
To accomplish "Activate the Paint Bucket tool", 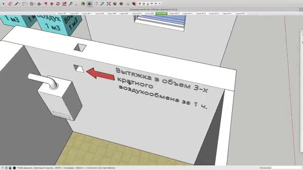I will [x=83, y=4].
